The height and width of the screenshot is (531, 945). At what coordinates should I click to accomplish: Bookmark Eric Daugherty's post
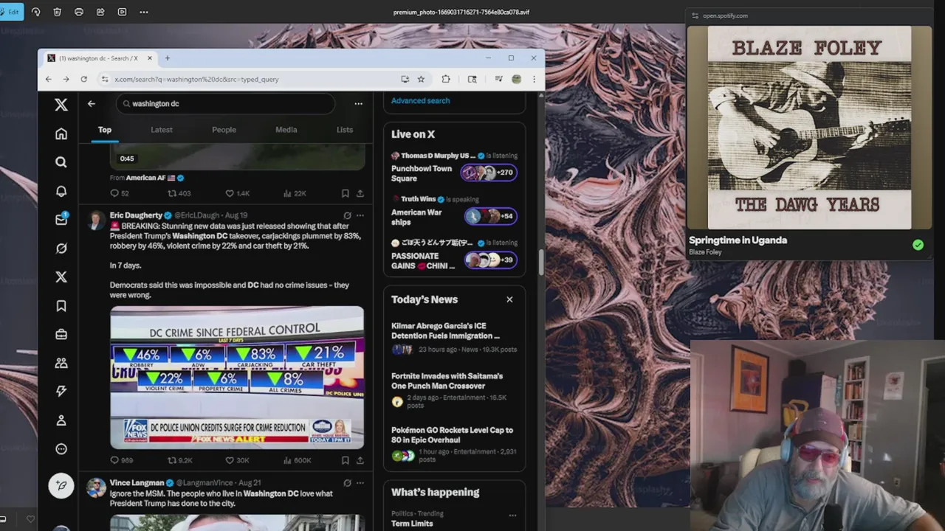pos(345,460)
